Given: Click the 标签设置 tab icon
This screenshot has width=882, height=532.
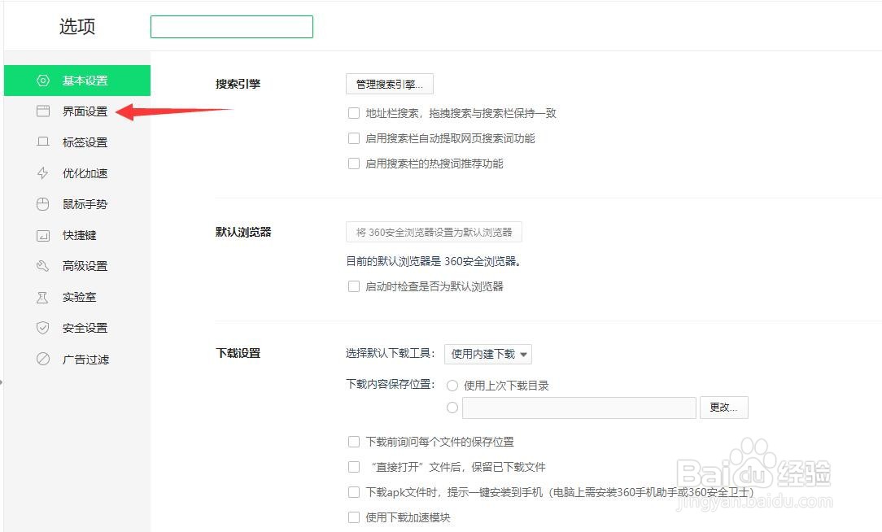Looking at the screenshot, I should [x=43, y=142].
